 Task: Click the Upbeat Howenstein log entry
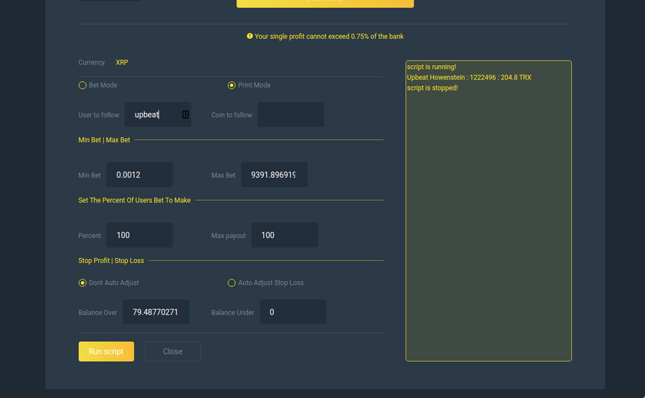coord(469,77)
